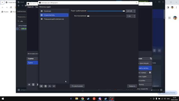Screen dimensions: 179x101
Task: Select the Повышающий компрессор filter row
Action: (x=54, y=19)
